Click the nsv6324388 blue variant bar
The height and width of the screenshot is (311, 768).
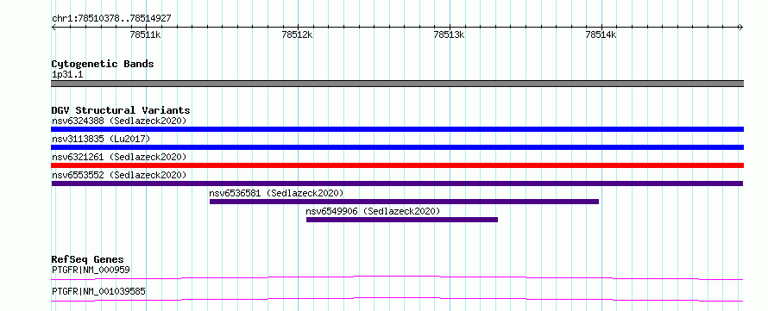point(397,129)
